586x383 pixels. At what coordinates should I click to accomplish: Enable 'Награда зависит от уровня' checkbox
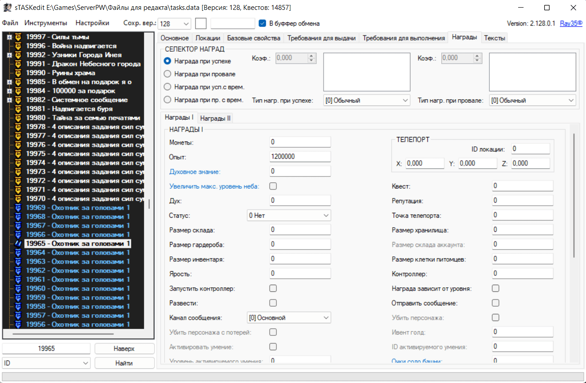pyautogui.click(x=496, y=288)
